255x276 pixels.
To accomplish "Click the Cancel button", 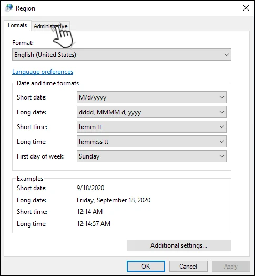I will click(x=188, y=267).
